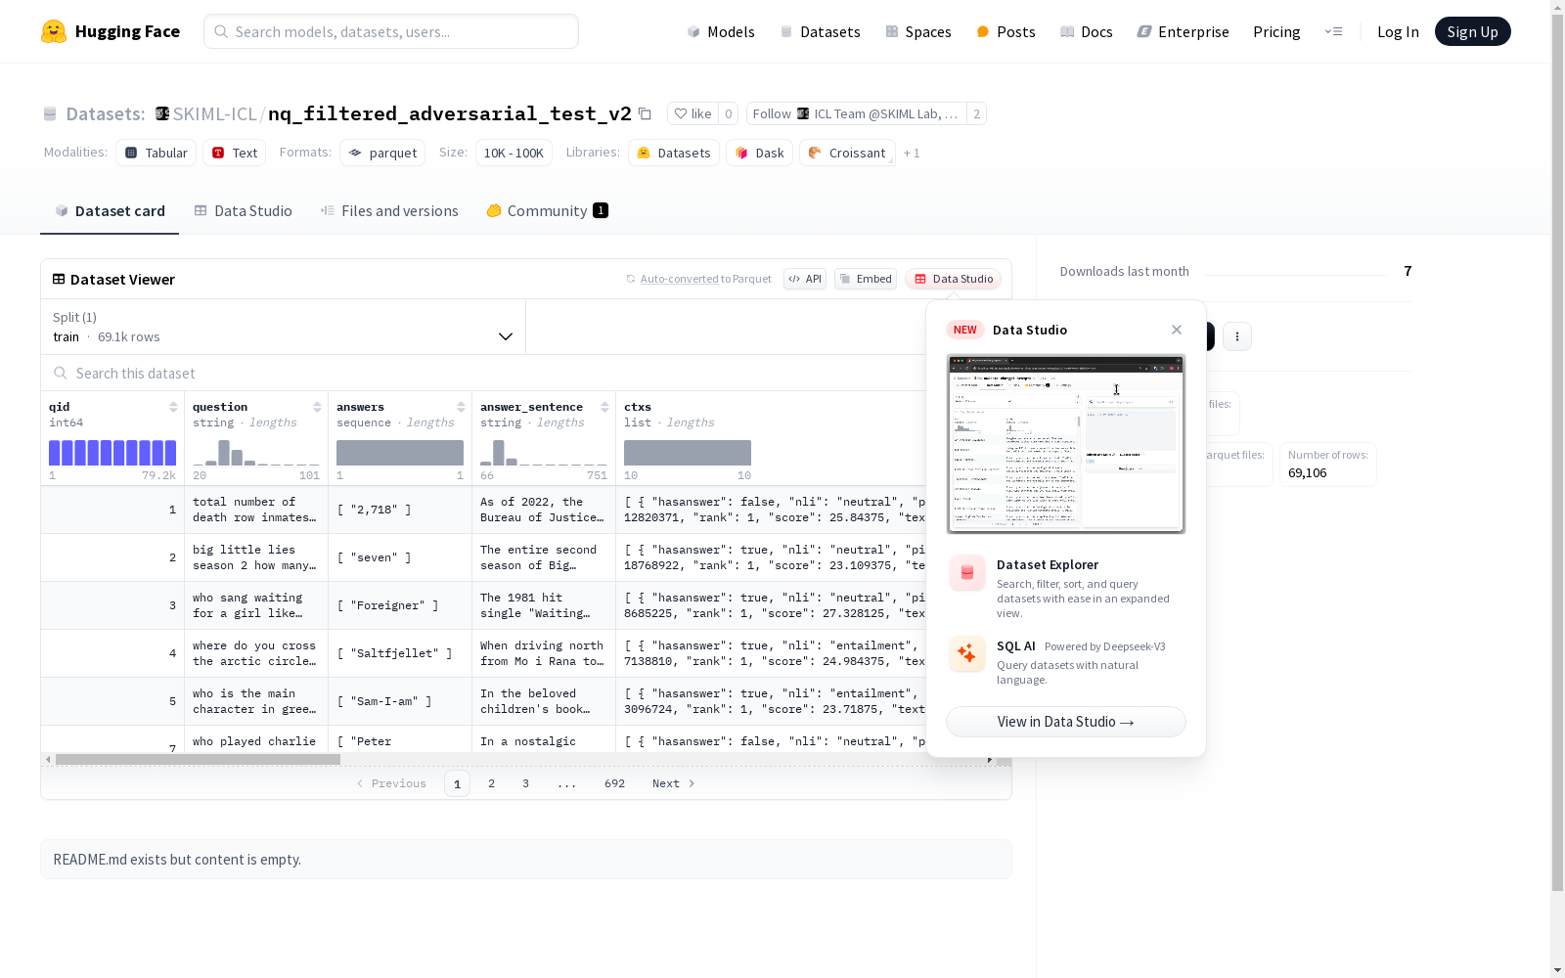Open the three-dot options menu

click(1237, 336)
